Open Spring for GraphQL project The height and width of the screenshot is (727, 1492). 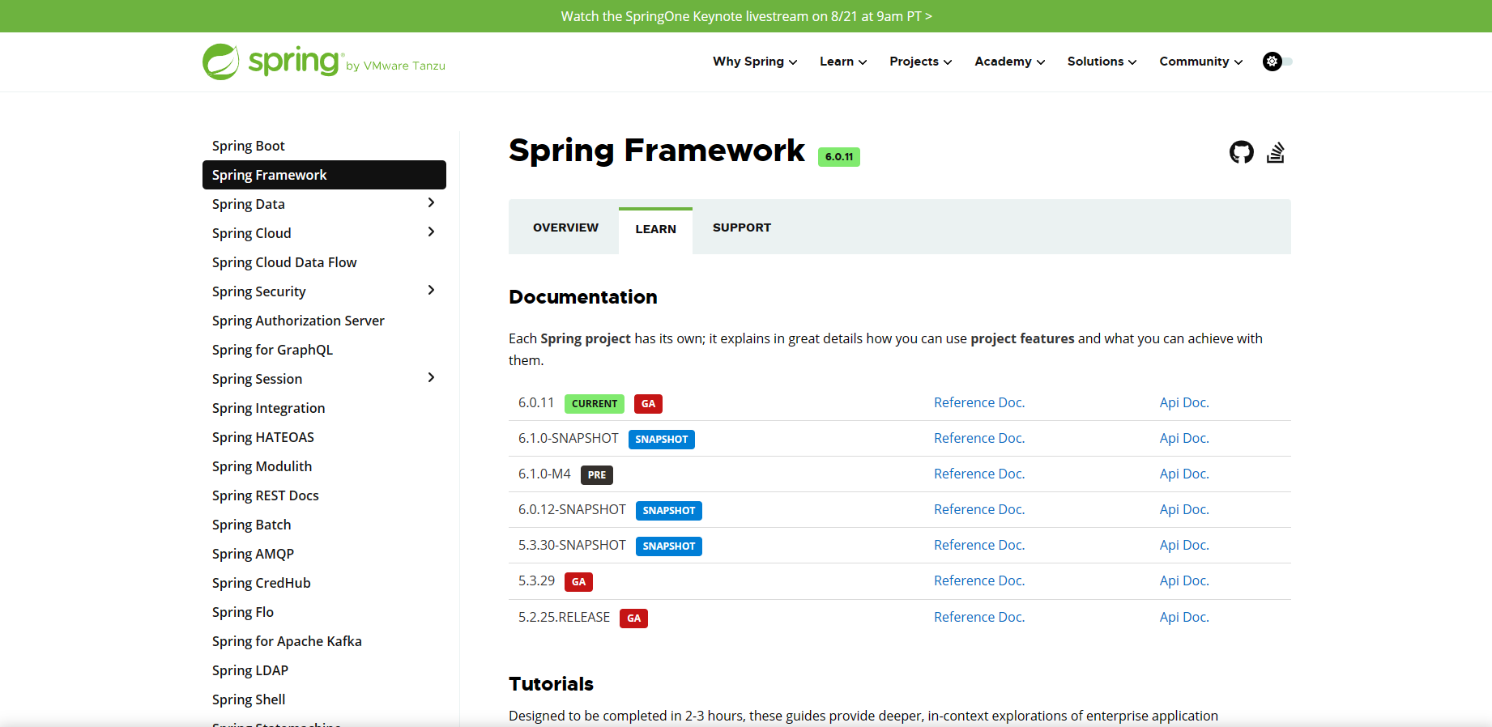(x=272, y=350)
